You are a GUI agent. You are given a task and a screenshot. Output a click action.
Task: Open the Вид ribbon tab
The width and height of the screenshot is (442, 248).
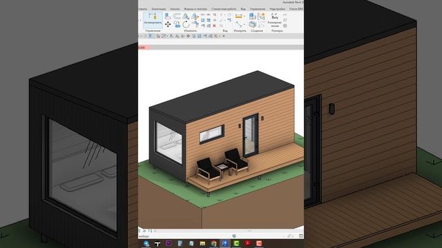pyautogui.click(x=243, y=9)
